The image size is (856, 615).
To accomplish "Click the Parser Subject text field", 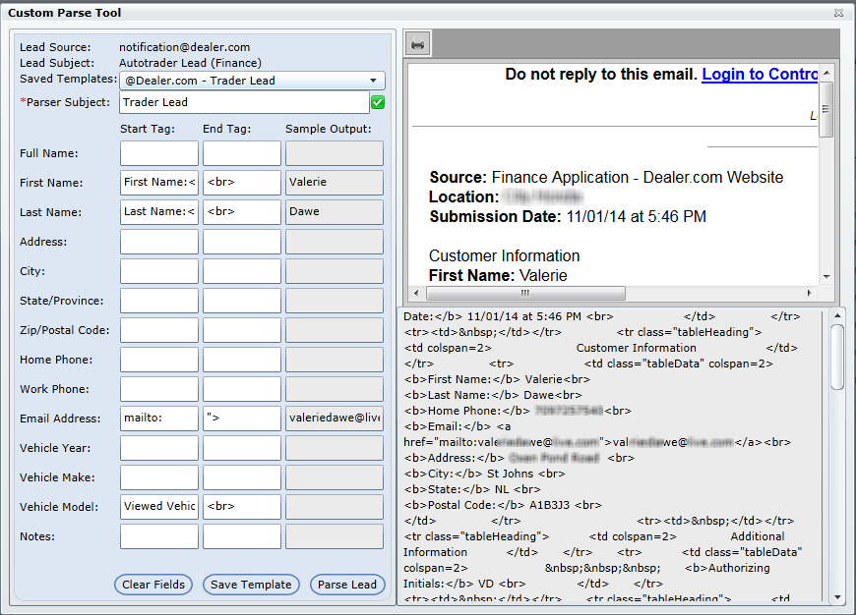I will tap(244, 102).
